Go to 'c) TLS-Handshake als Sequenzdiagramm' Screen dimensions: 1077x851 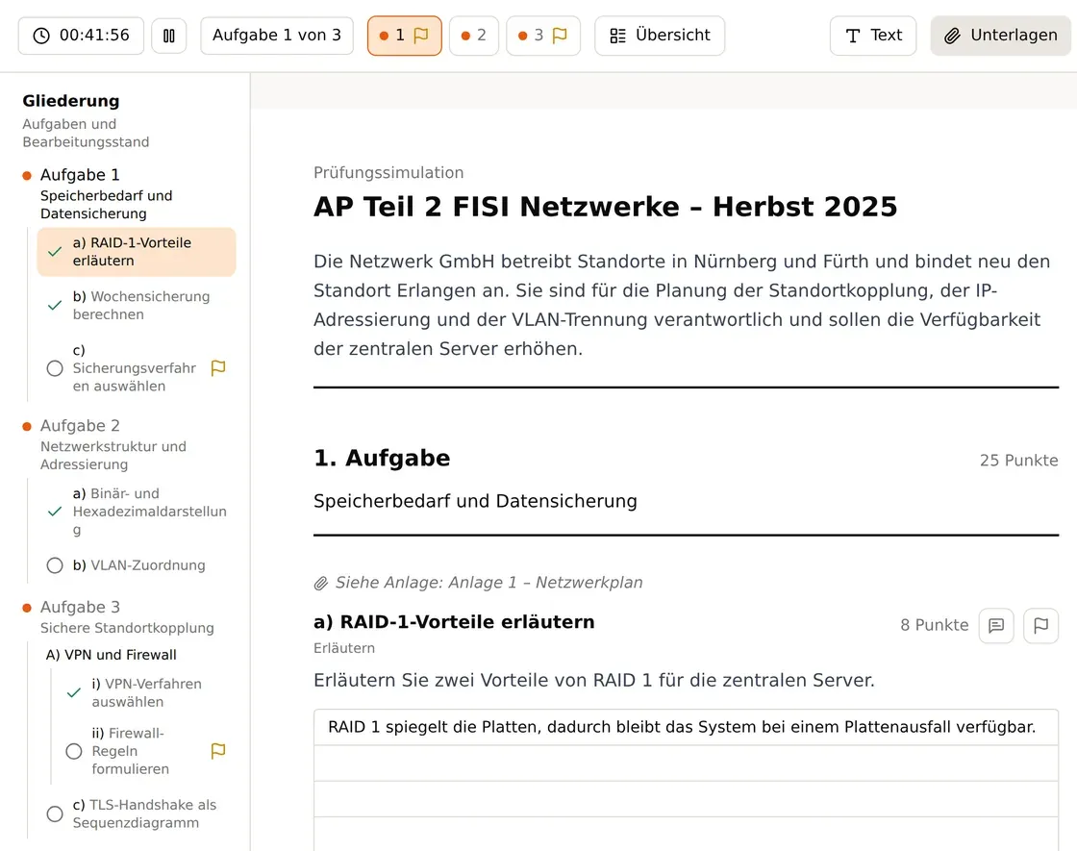click(x=137, y=813)
